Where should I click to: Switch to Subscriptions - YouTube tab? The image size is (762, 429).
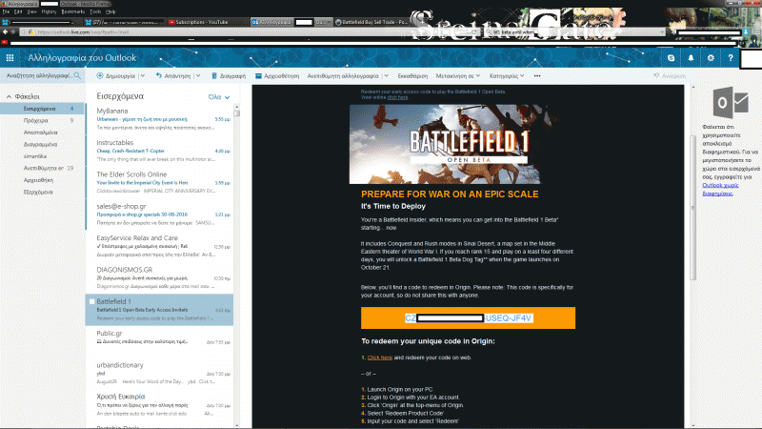click(207, 22)
